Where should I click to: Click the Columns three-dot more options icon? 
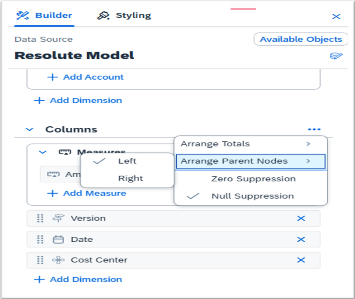314,129
